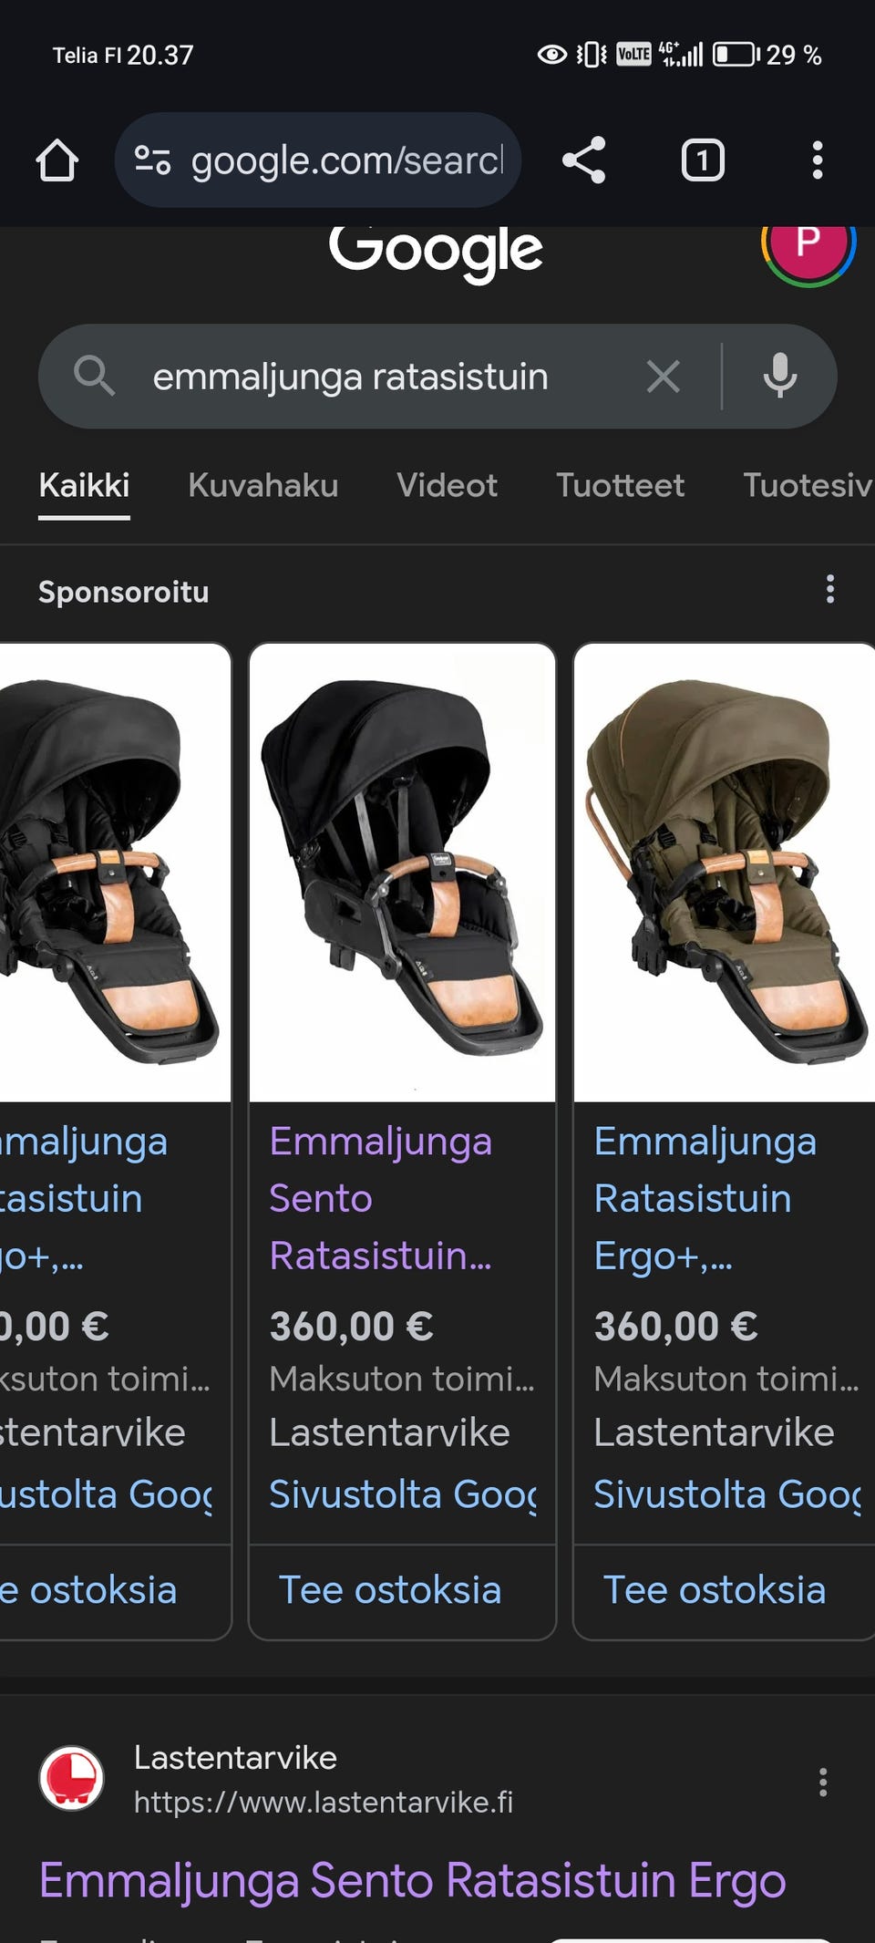The image size is (875, 1943).
Task: Tap the search magnifier icon
Action: click(x=94, y=376)
